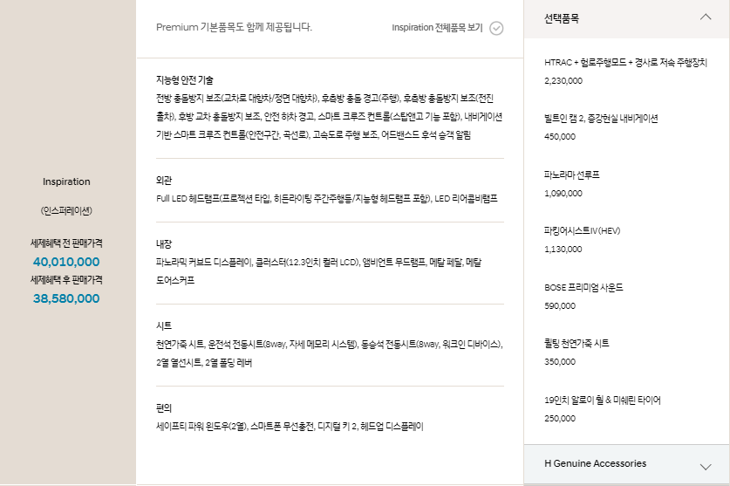Viewport: 730px width, 486px height.
Task: Click the 40,010,000 price
Action: coord(66,262)
